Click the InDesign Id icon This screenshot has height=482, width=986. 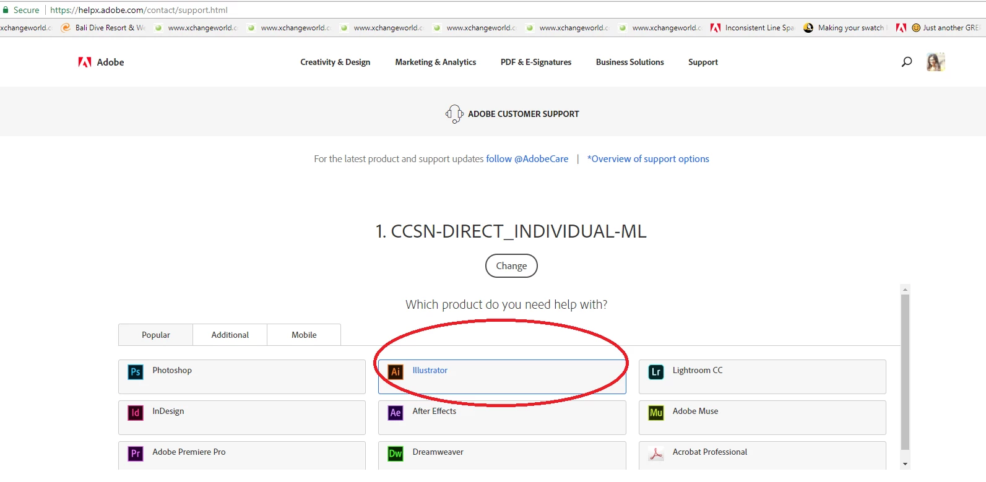pyautogui.click(x=136, y=413)
